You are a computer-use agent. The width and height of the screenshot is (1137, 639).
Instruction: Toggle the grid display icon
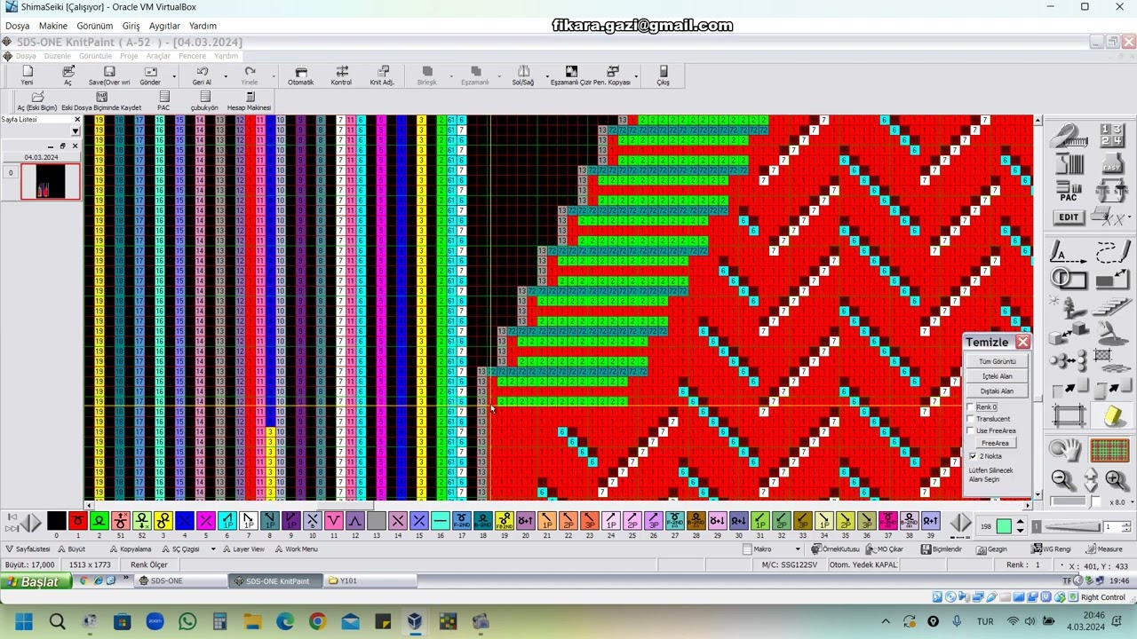(x=1109, y=451)
